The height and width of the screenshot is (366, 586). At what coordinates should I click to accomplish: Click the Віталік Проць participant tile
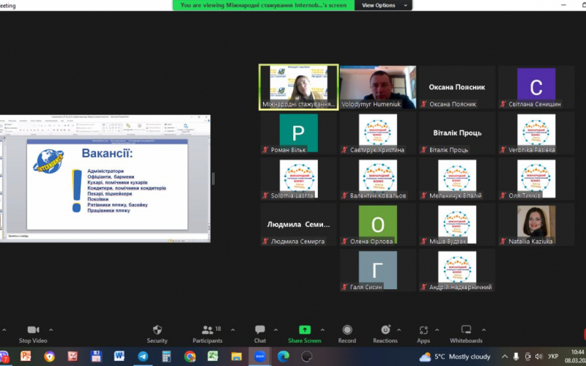pos(457,133)
